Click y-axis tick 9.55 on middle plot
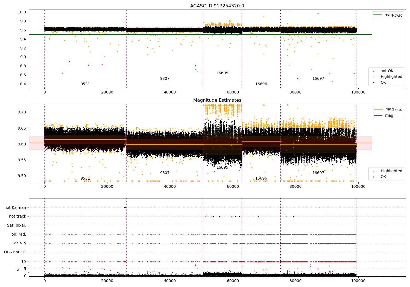Screen dimensions: 410x287 point(22,160)
